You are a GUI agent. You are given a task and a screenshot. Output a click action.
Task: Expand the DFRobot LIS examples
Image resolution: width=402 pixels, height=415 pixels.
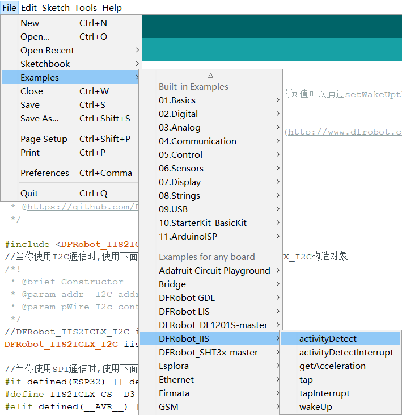point(211,312)
